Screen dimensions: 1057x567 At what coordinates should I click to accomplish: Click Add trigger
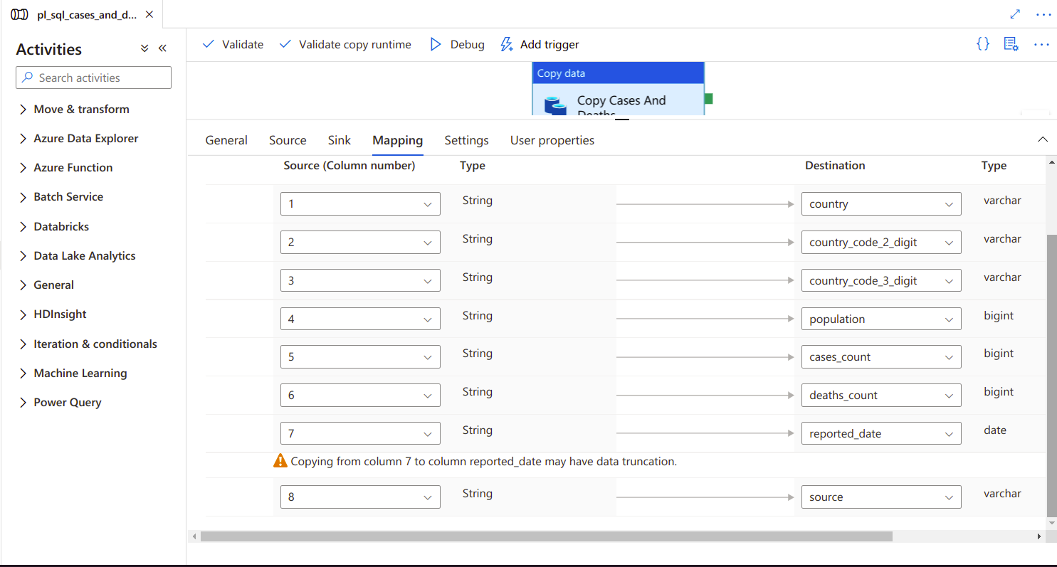[540, 44]
